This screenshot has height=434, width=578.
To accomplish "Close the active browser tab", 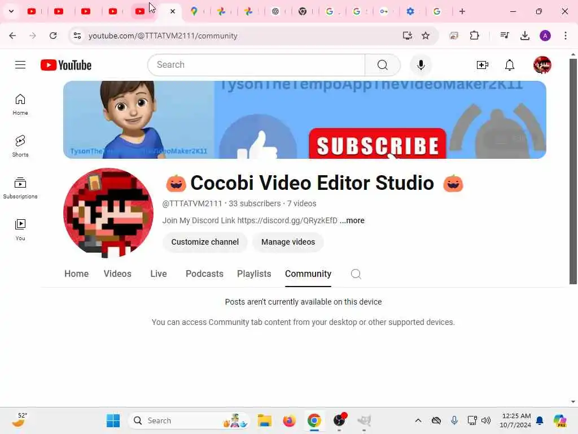I will click(173, 11).
